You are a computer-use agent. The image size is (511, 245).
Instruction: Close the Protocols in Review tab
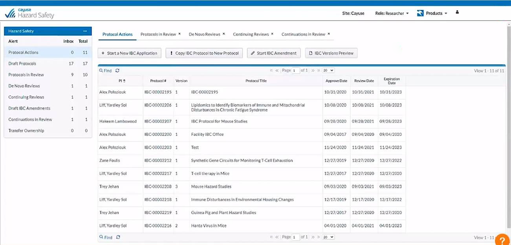coord(179,34)
